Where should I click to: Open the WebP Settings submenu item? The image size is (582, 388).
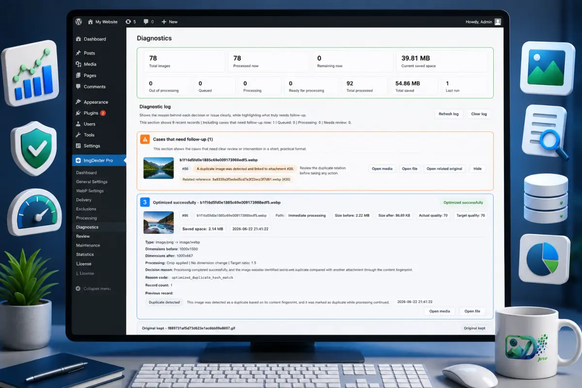90,191
